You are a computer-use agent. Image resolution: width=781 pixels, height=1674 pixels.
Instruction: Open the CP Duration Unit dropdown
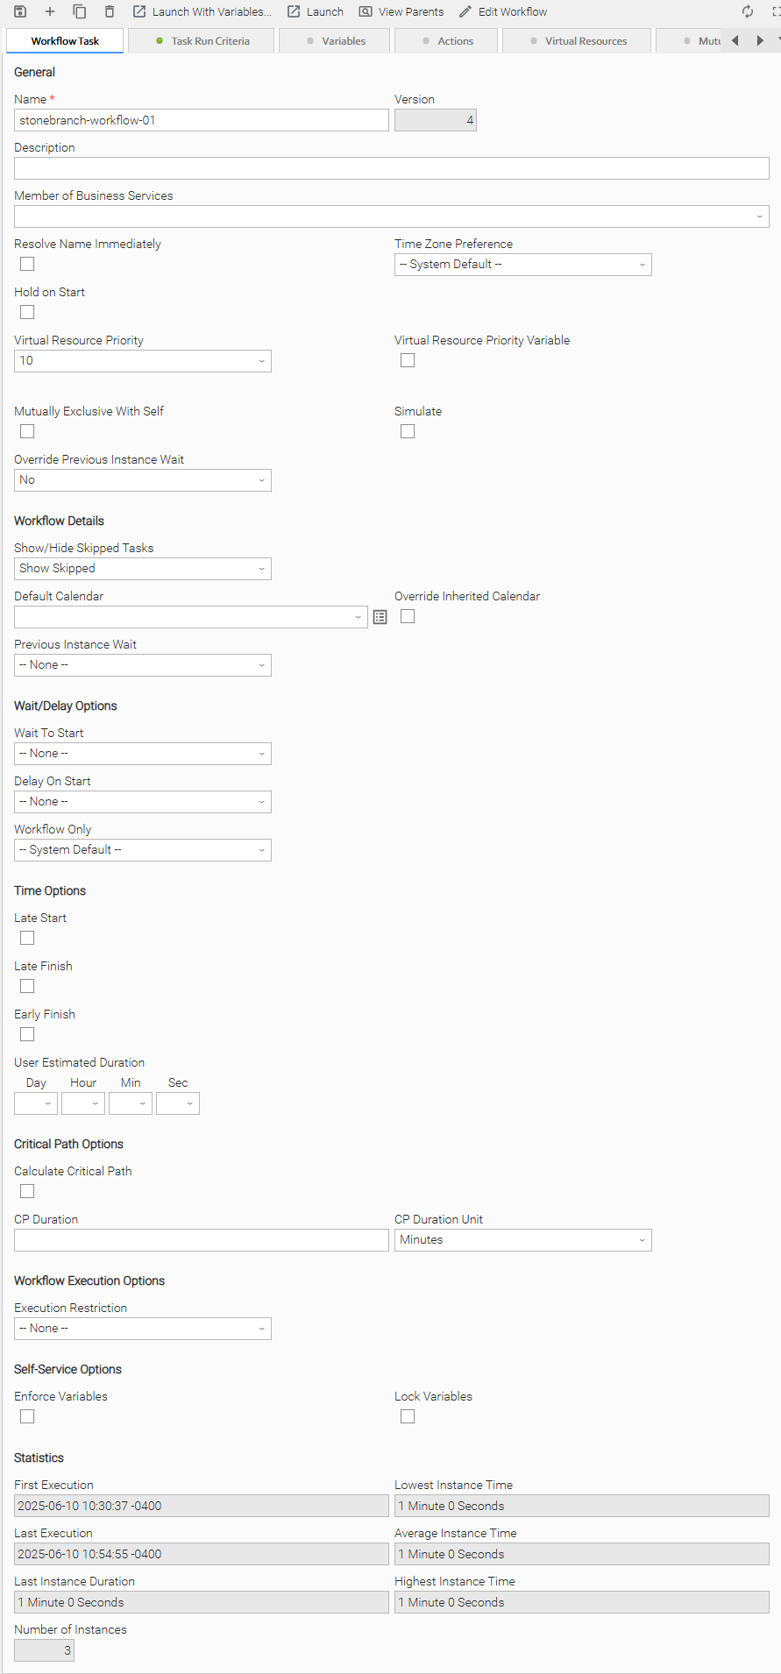[x=522, y=1240]
